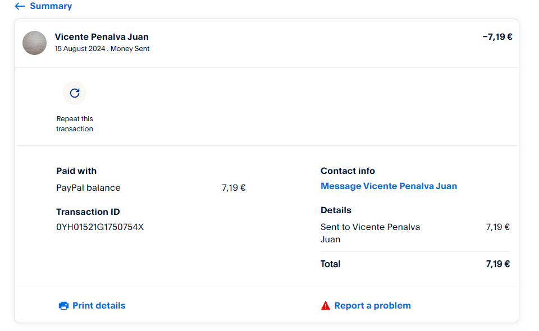Click the '15 August 2024 . Money Sent' text

(102, 49)
